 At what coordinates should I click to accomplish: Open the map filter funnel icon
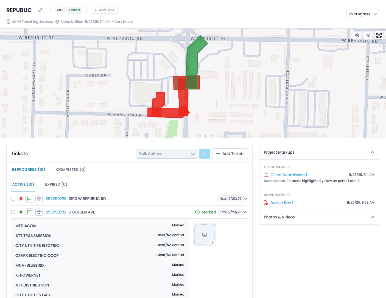368,35
